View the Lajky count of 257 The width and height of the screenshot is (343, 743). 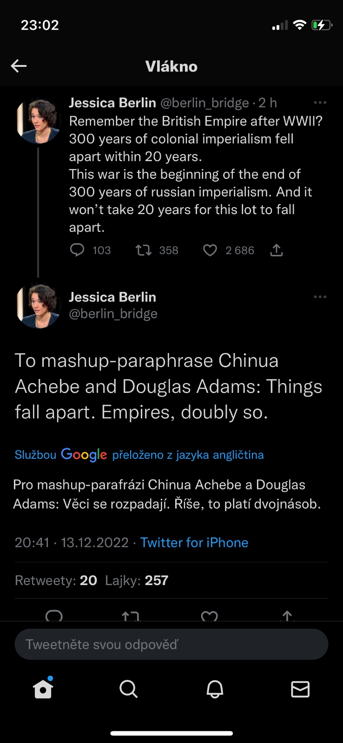[137, 580]
